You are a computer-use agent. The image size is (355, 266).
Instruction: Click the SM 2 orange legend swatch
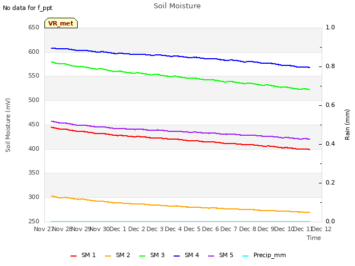click(108, 256)
